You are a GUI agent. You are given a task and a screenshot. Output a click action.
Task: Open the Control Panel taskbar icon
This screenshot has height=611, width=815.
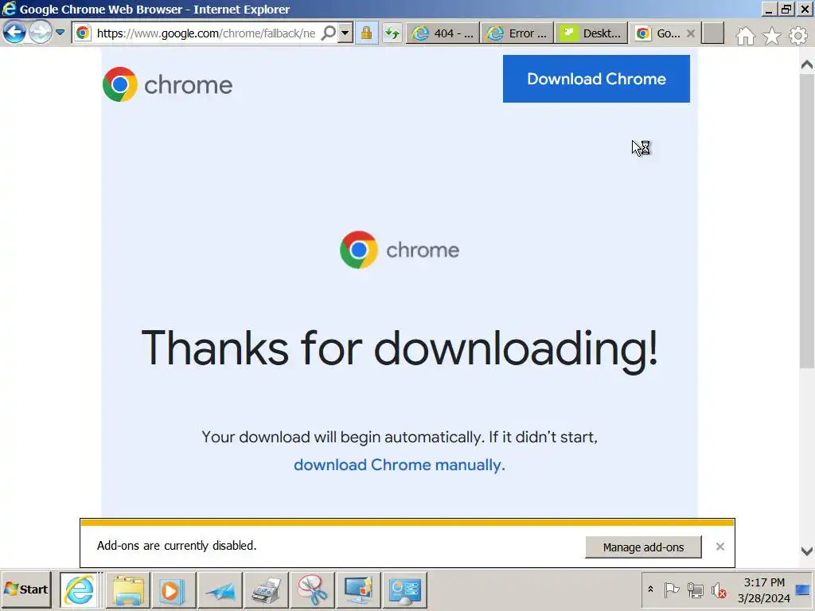404,590
